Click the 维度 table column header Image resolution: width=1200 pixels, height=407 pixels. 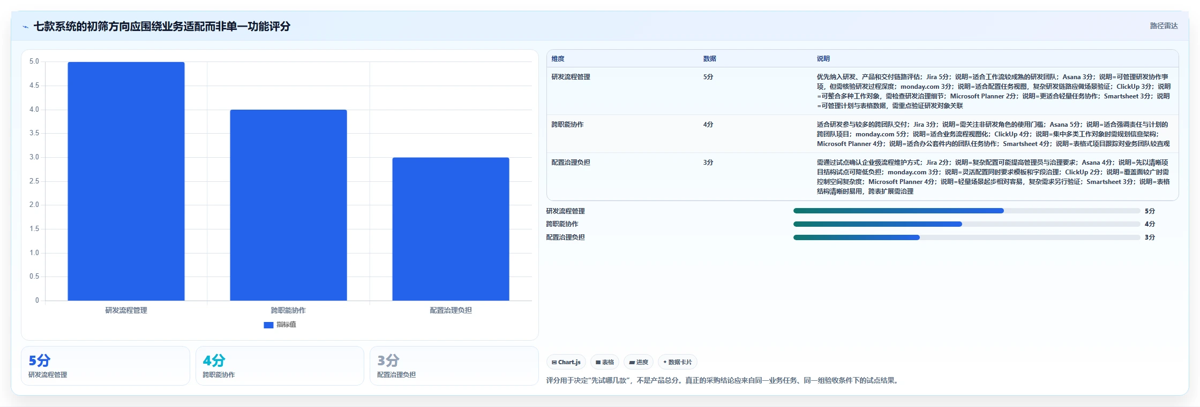point(558,59)
